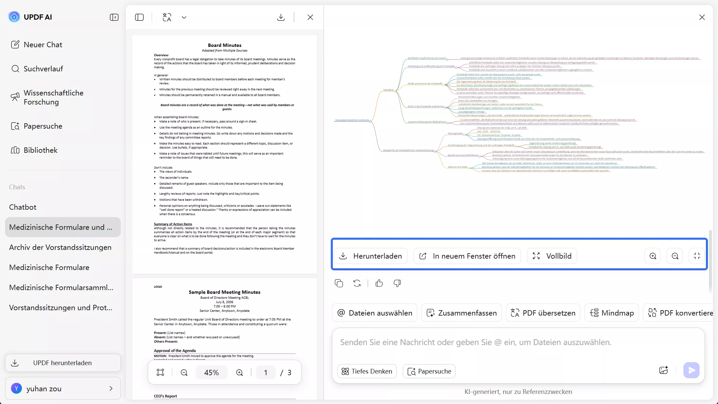Screen dimensions: 718x404
Task: Give the response a thumbs down
Action: click(397, 283)
